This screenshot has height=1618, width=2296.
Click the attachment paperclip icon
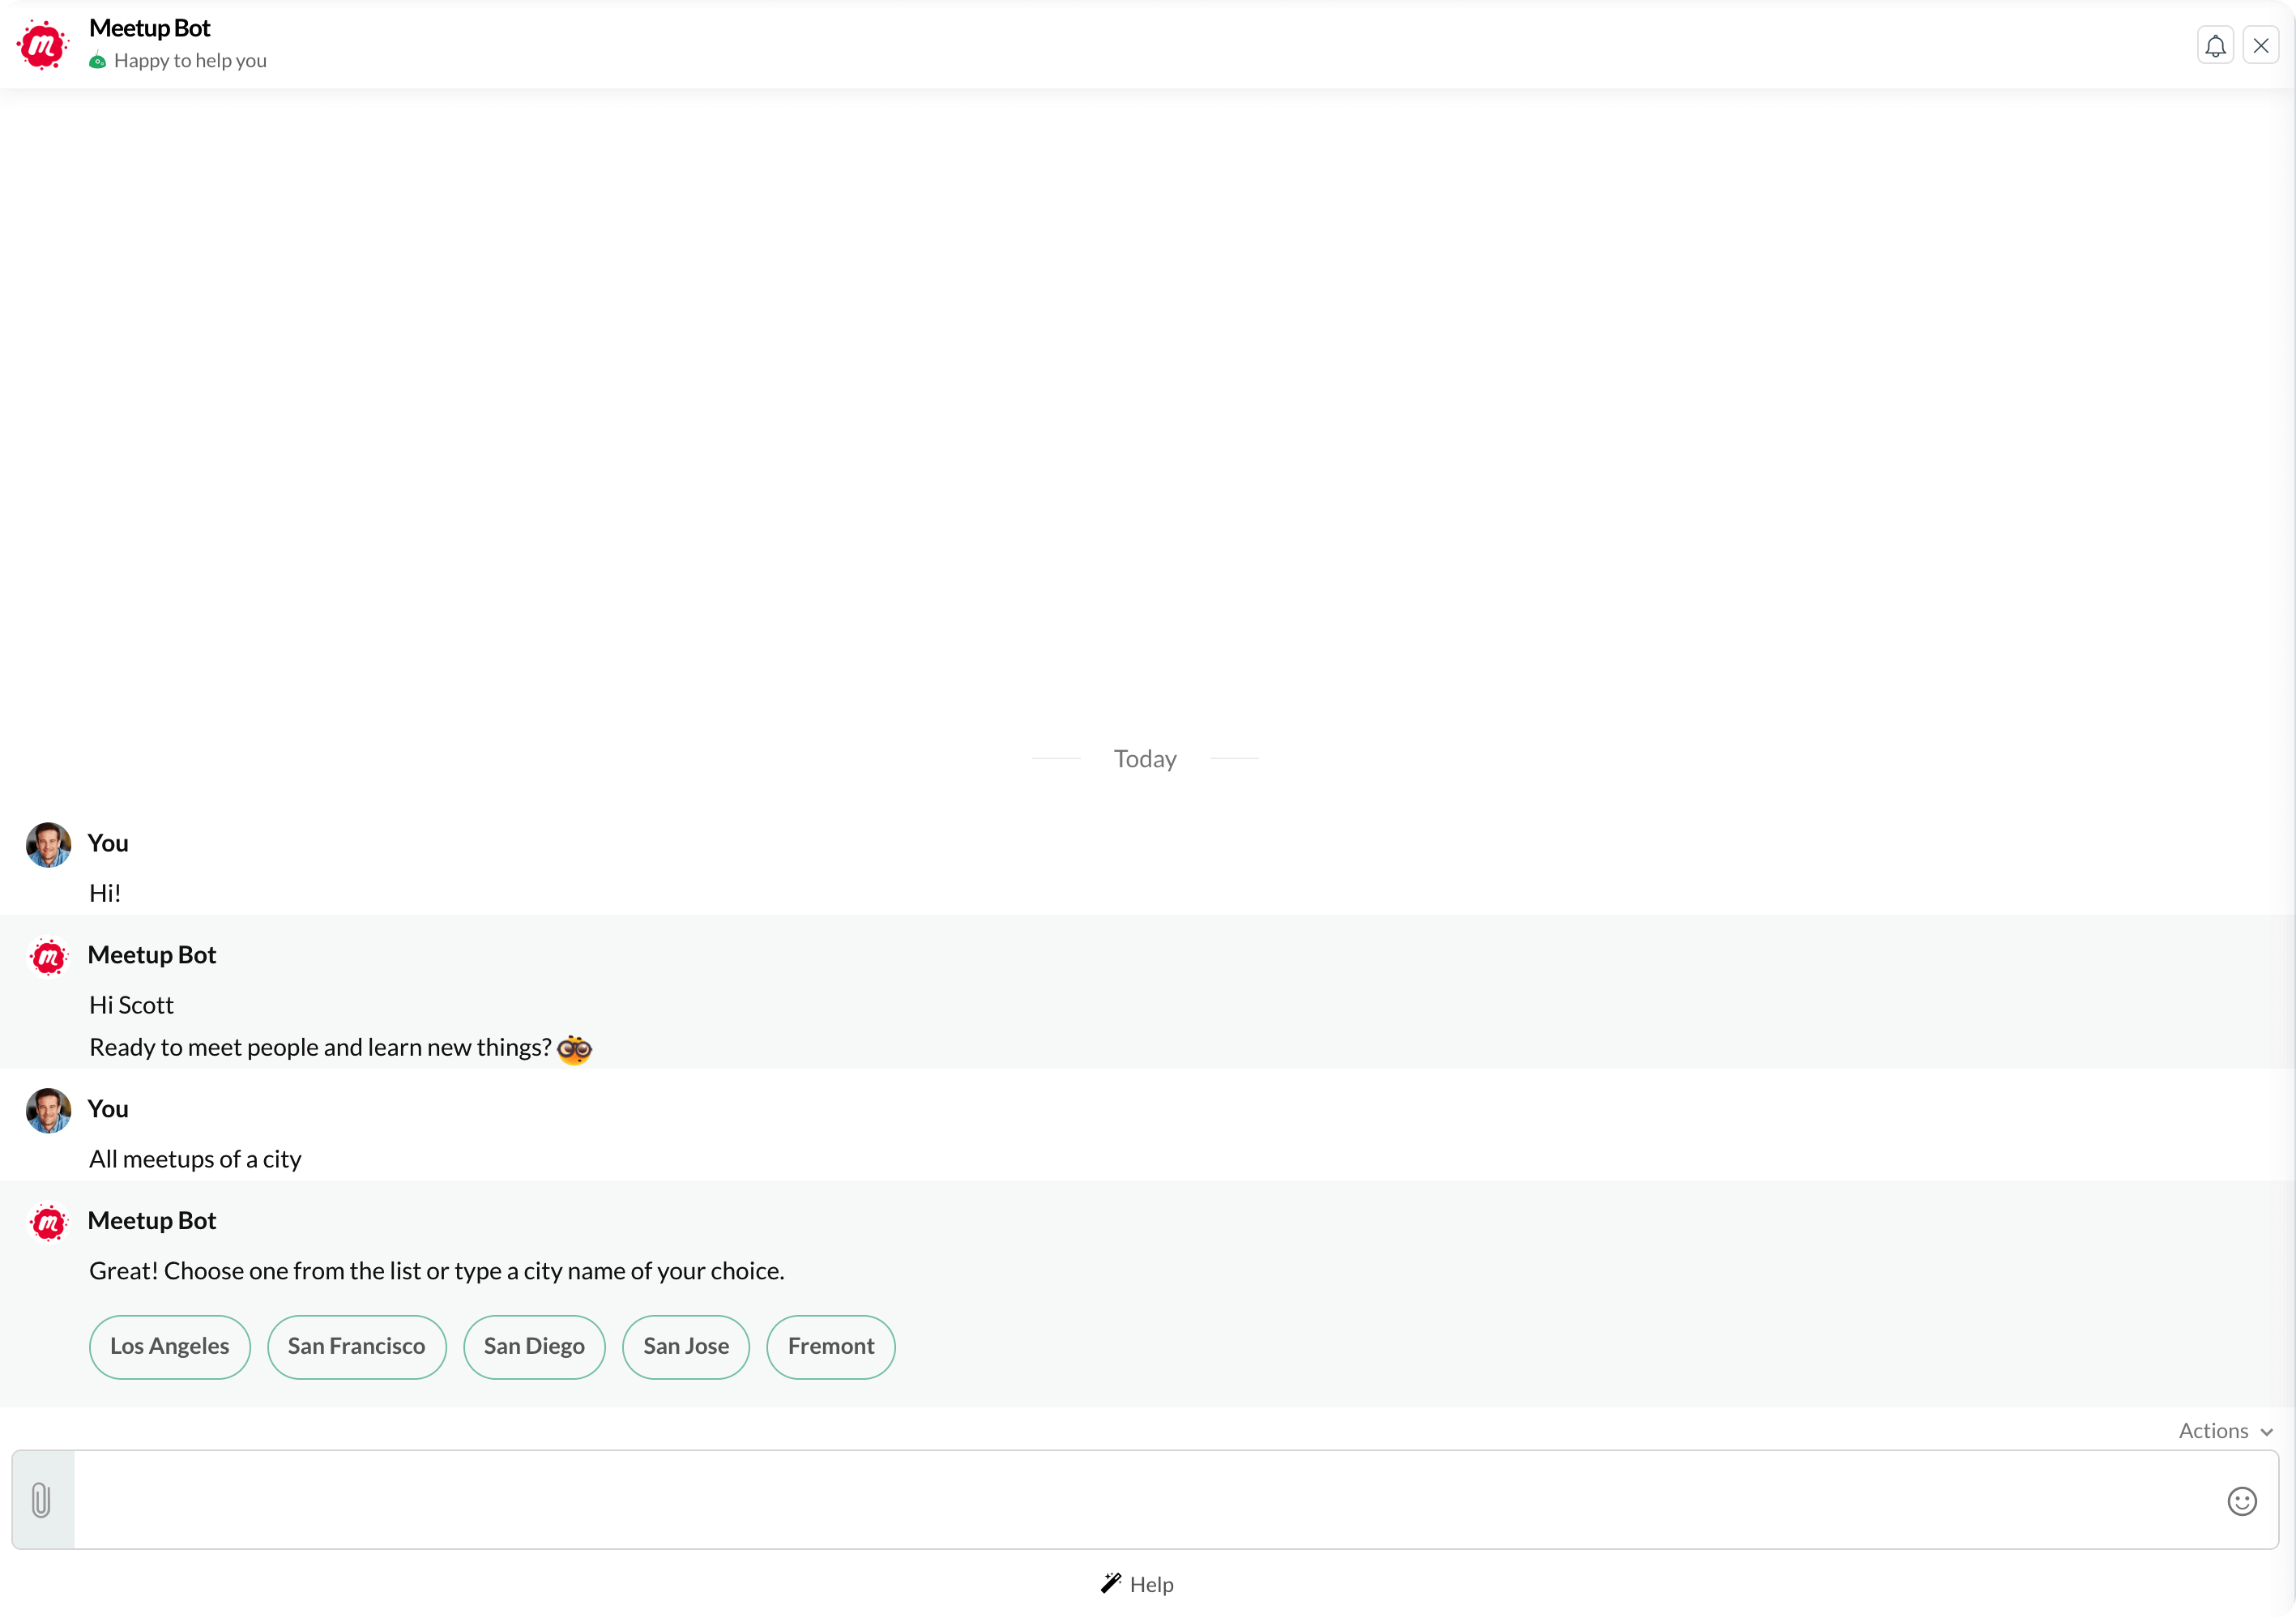41,1501
